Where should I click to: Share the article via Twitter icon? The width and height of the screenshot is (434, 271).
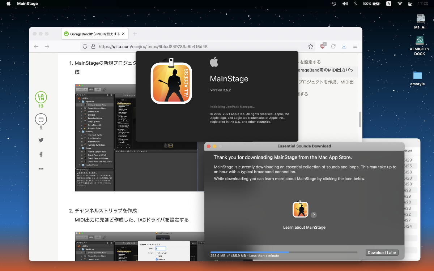pos(41,140)
